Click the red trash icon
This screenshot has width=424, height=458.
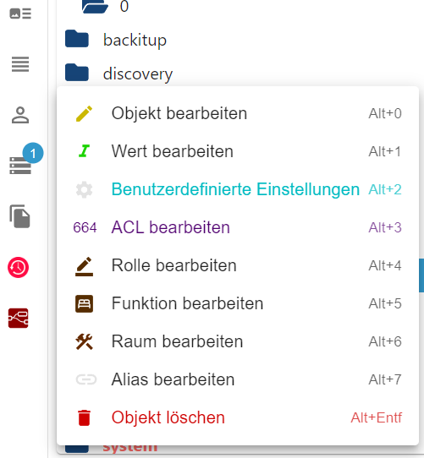click(85, 417)
